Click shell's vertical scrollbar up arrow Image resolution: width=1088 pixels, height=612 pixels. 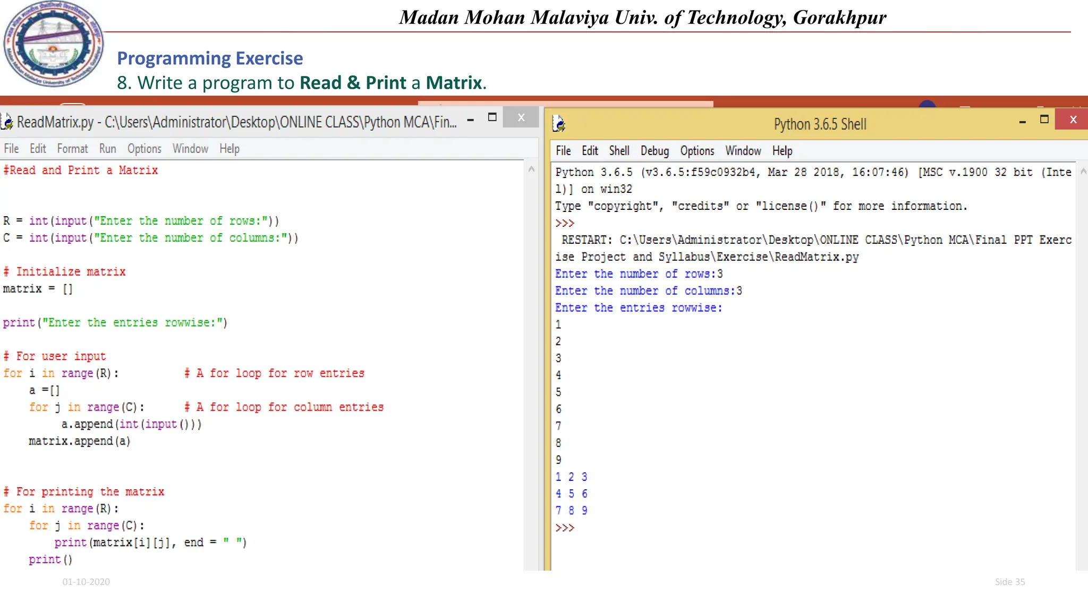pyautogui.click(x=1083, y=172)
